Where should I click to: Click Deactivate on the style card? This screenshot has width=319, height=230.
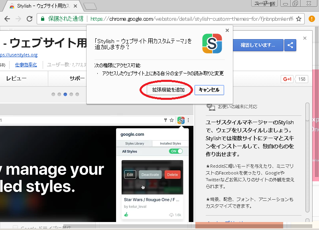pos(150,174)
